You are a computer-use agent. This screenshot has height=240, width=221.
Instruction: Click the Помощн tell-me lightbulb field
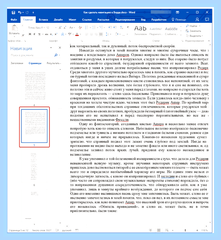(179, 20)
